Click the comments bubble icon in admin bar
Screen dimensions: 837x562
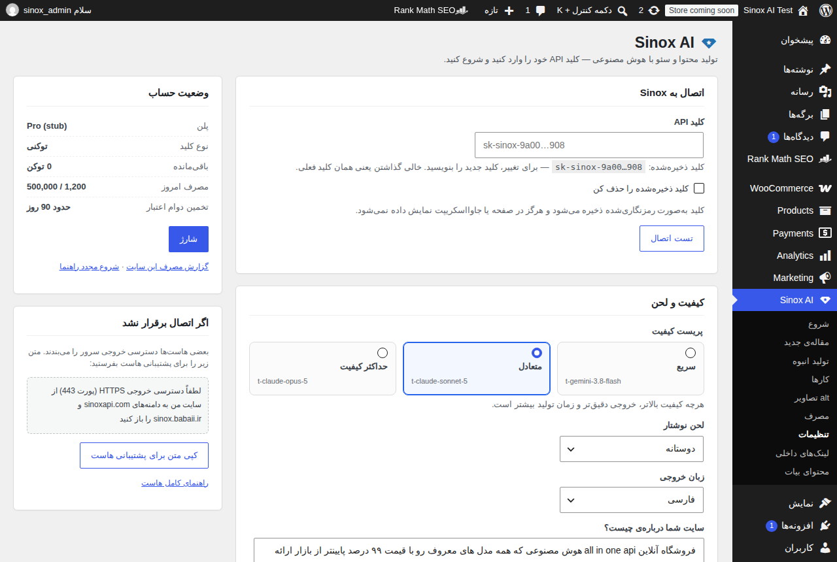540,10
